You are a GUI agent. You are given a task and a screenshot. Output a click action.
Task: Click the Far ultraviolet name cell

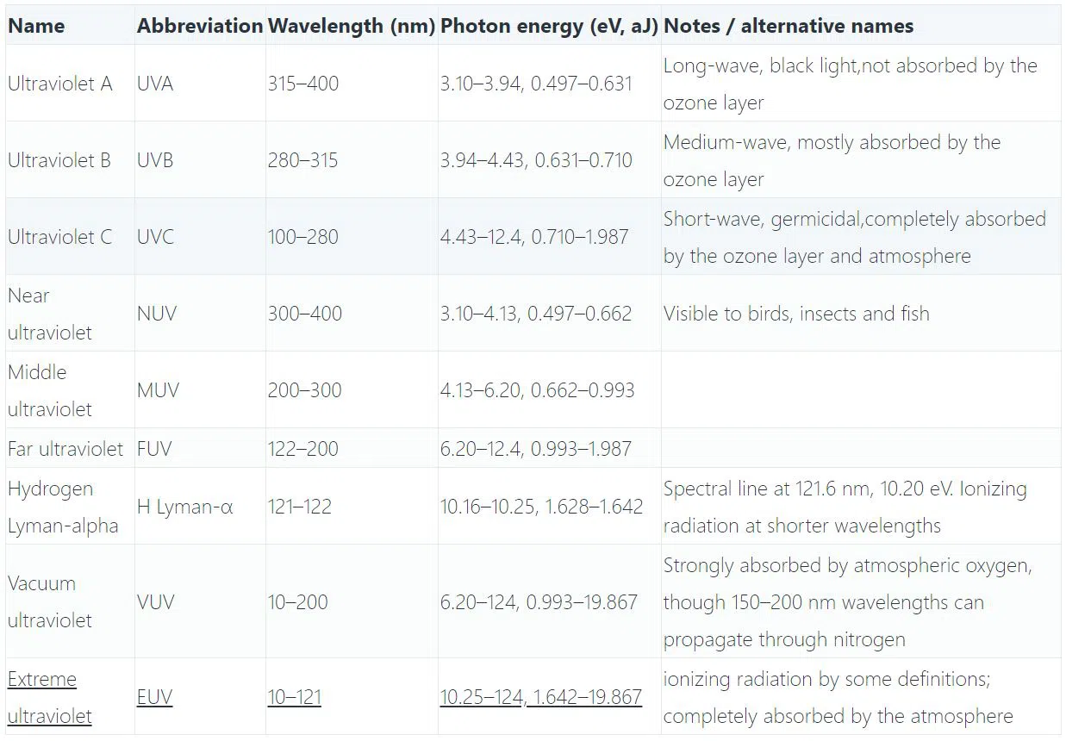[x=65, y=449]
